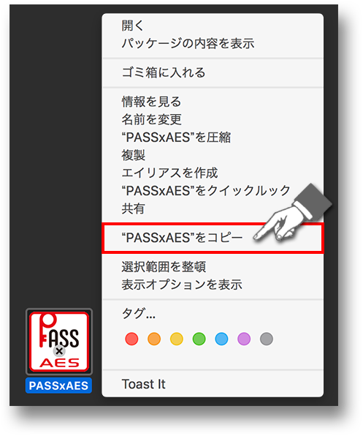Choose the green tag color
Screen dimensions: 363x436
pos(199,339)
